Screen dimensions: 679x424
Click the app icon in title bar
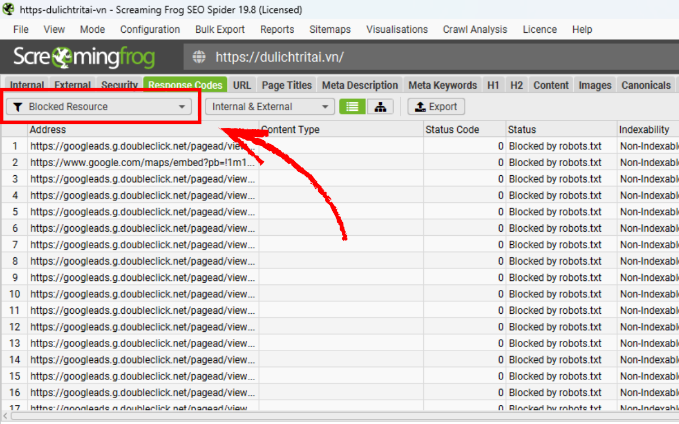(8, 10)
